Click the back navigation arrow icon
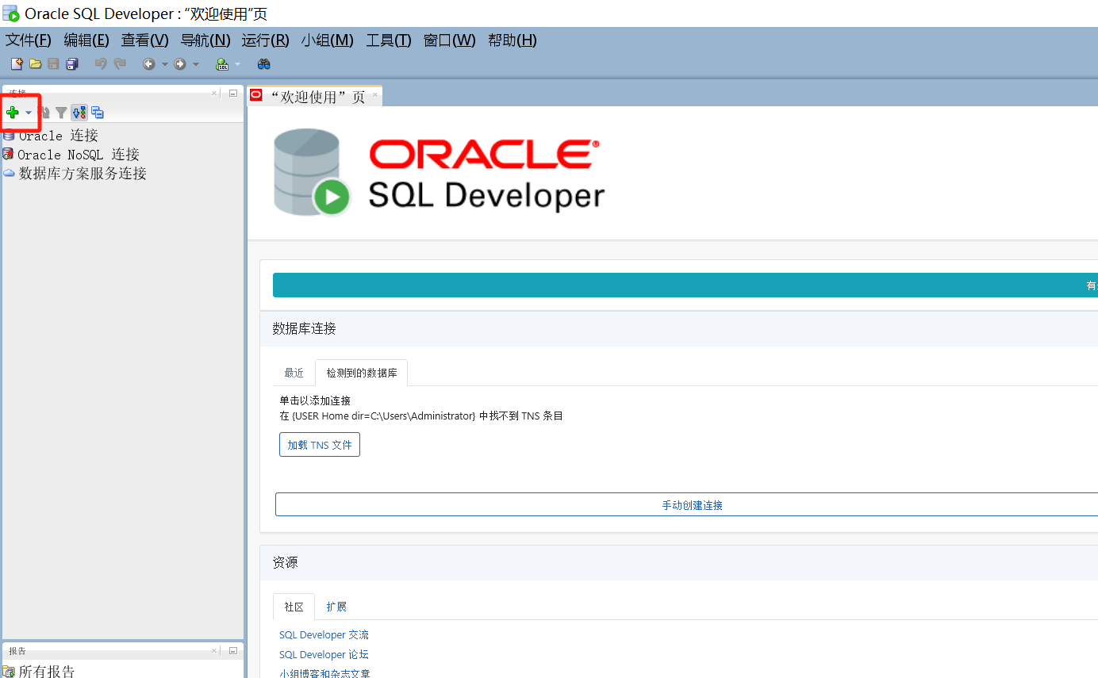Screen dimensions: 1098x678 [x=149, y=64]
